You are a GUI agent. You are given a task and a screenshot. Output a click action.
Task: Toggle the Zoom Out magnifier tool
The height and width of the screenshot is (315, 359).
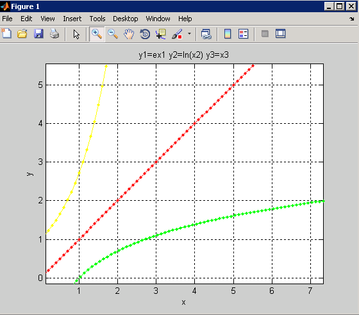[x=113, y=34]
